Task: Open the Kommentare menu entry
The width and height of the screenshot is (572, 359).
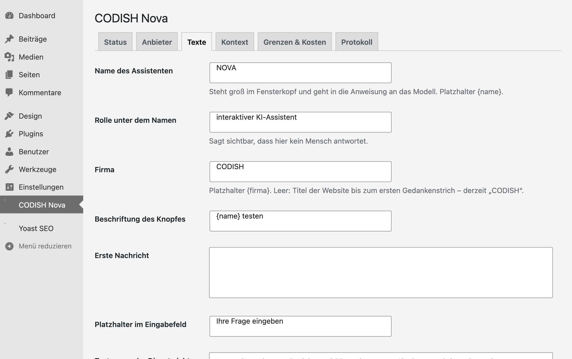Action: 42,93
